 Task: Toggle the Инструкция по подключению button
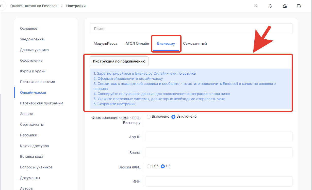pos(119,61)
